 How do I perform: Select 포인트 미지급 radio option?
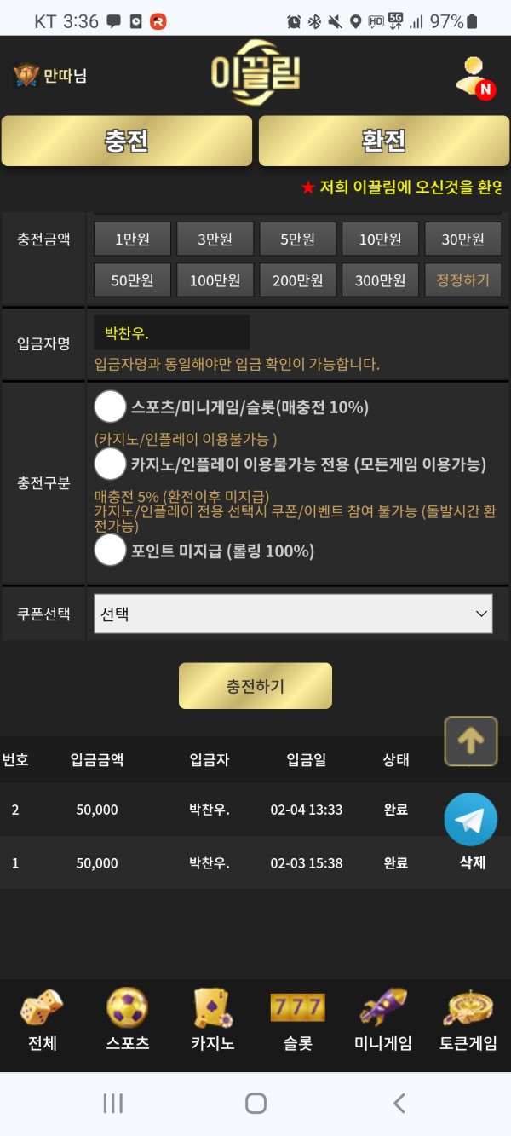pyautogui.click(x=110, y=551)
